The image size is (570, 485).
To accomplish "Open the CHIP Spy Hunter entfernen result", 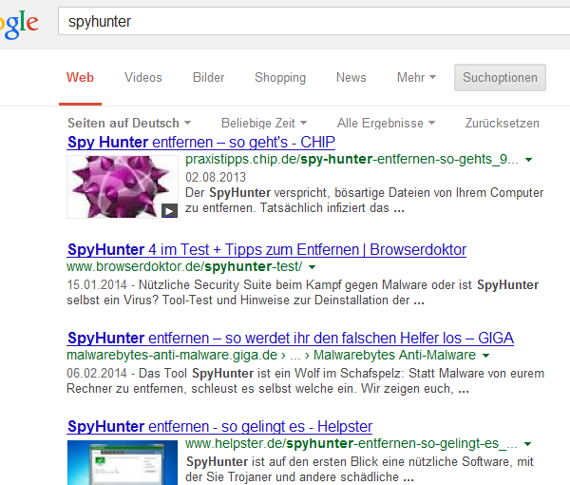I will pyautogui.click(x=201, y=143).
